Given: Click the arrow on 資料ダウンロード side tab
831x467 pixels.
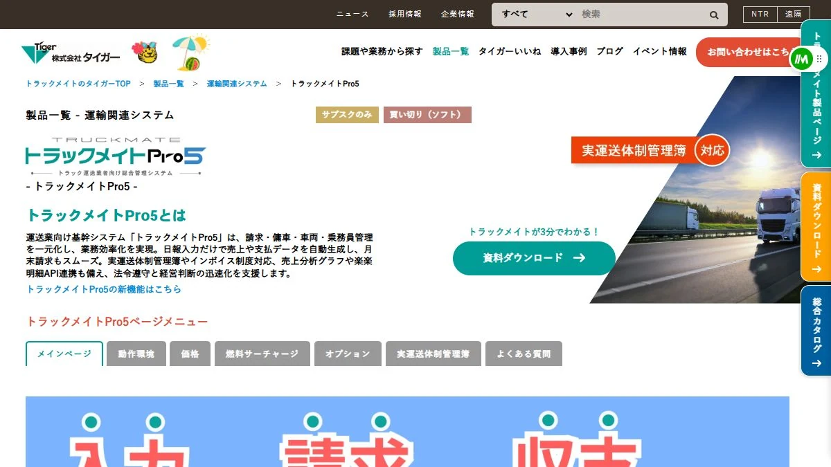Looking at the screenshot, I should point(816,269).
